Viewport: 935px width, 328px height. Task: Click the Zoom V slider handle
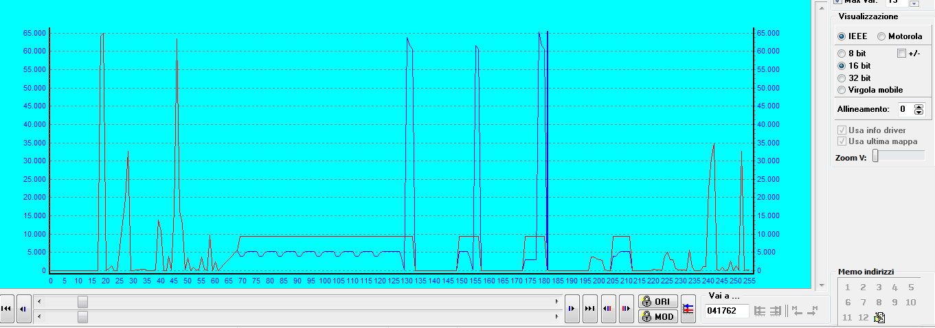[x=876, y=156]
